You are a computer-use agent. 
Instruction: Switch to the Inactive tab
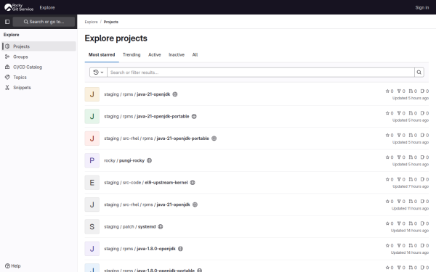tap(177, 54)
